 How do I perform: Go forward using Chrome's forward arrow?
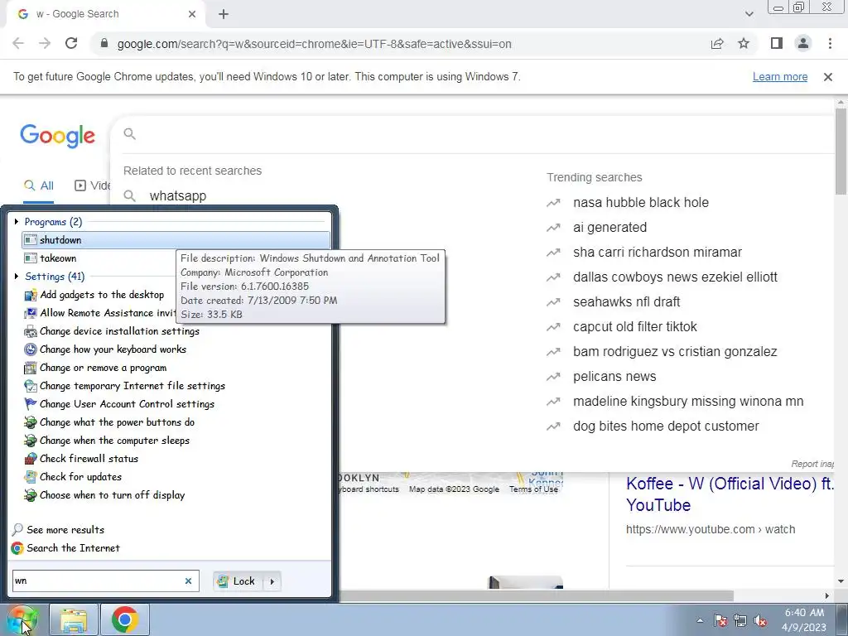(x=45, y=43)
